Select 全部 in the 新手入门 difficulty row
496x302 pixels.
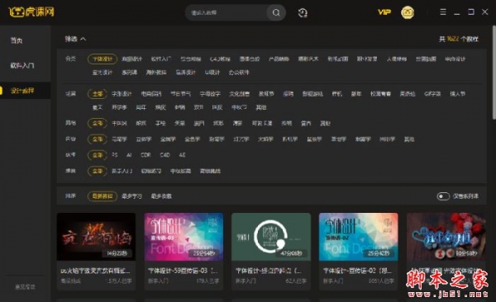[98, 172]
